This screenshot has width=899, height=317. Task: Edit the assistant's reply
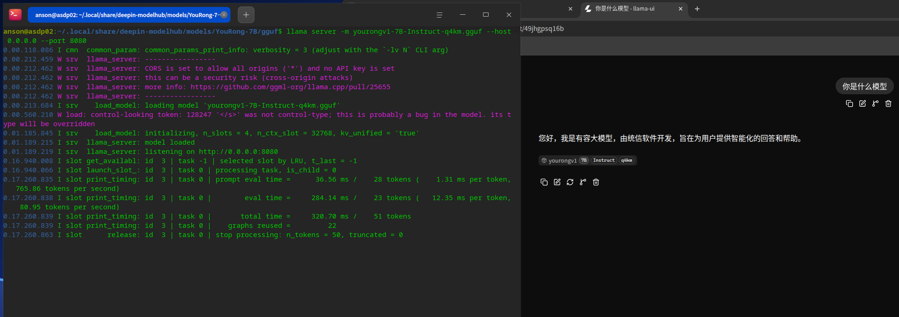[557, 182]
